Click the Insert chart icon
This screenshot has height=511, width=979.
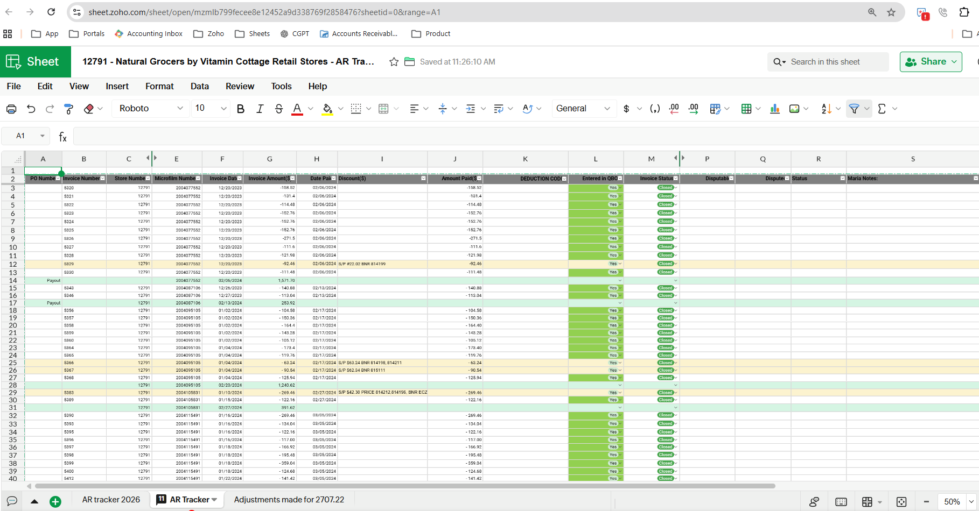click(775, 109)
